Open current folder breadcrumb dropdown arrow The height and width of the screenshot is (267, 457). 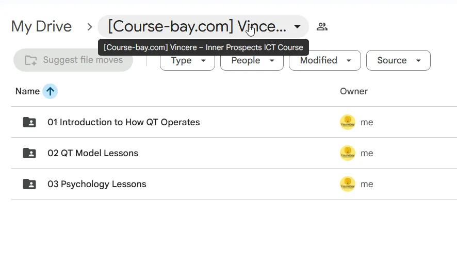tap(297, 27)
